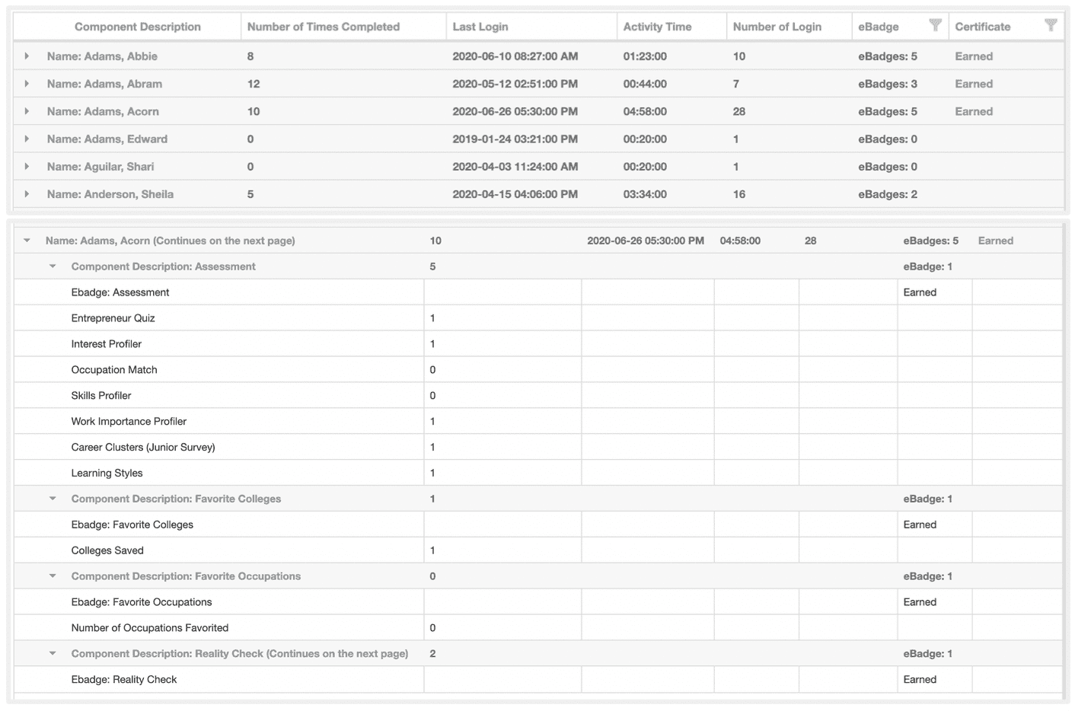Collapse the Favorite Colleges component group
1075x711 pixels.
[x=53, y=499]
